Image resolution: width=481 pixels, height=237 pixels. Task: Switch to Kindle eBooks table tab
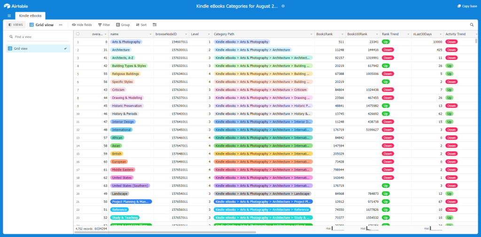(x=30, y=15)
